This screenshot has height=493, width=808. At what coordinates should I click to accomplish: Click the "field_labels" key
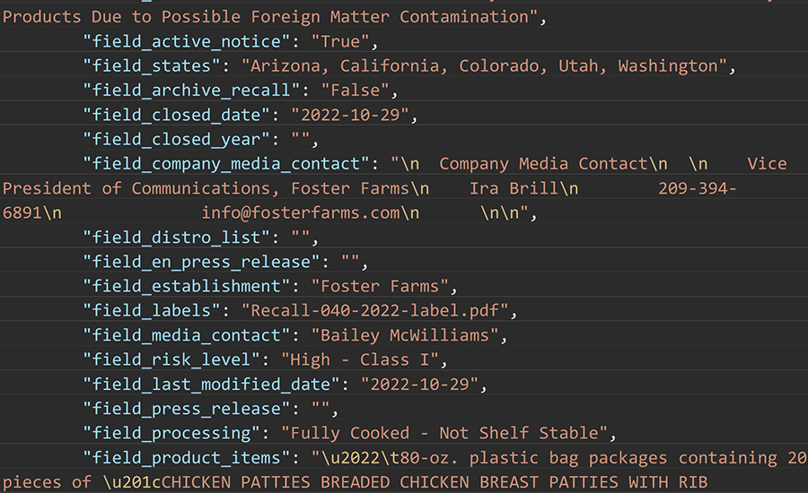152,310
